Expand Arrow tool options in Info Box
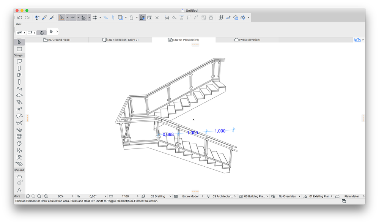 click(57, 32)
